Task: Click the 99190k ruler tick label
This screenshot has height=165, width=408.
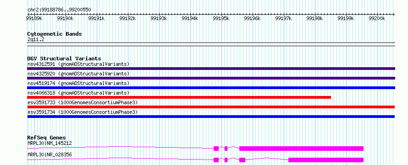Action: (x=65, y=18)
